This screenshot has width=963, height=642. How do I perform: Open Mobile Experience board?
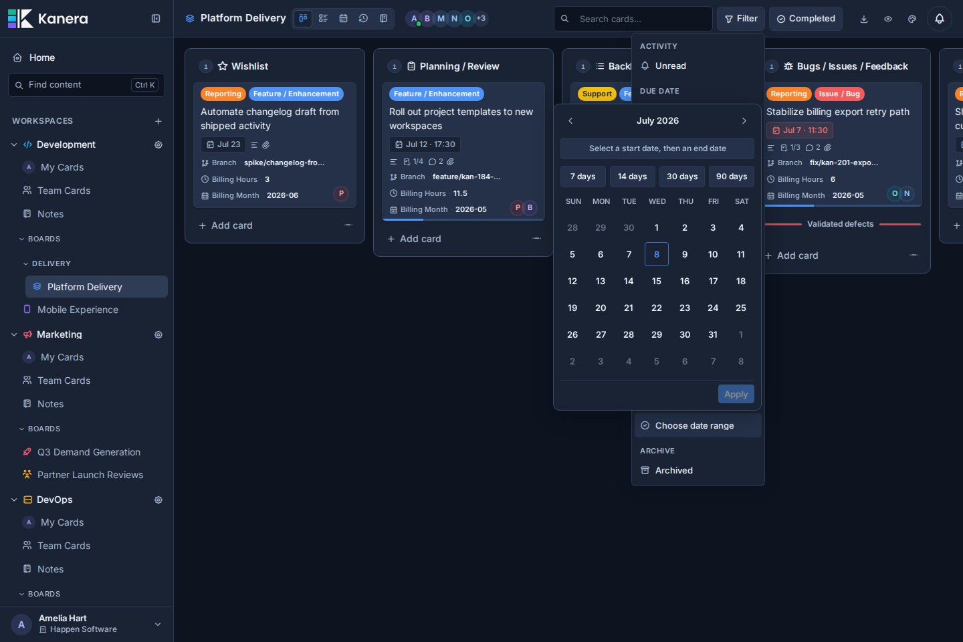coord(94,310)
